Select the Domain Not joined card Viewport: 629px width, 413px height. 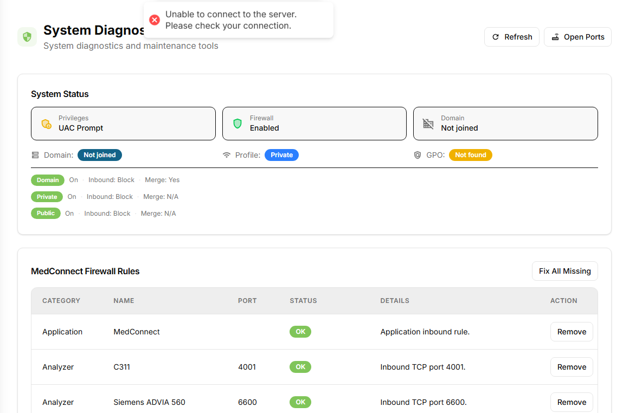point(505,124)
